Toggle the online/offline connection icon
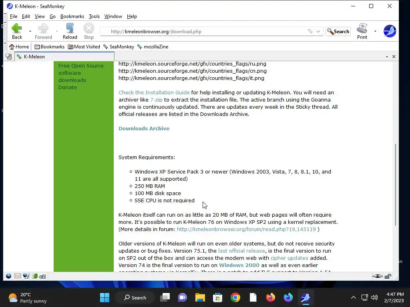410x307 pixels. pyautogui.click(x=377, y=276)
